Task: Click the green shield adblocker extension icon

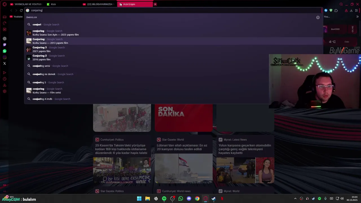Action: click(331, 10)
